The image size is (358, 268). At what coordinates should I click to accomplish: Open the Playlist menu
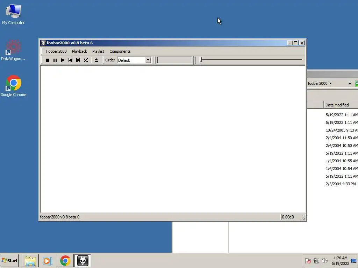(x=98, y=51)
